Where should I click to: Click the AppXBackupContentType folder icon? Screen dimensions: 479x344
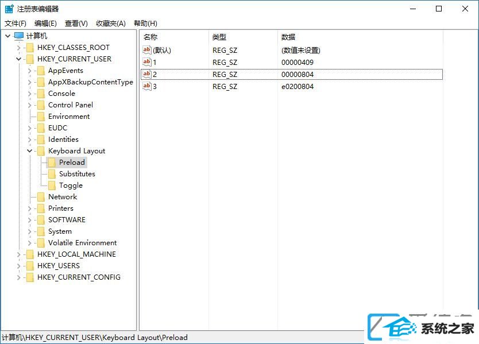41,82
